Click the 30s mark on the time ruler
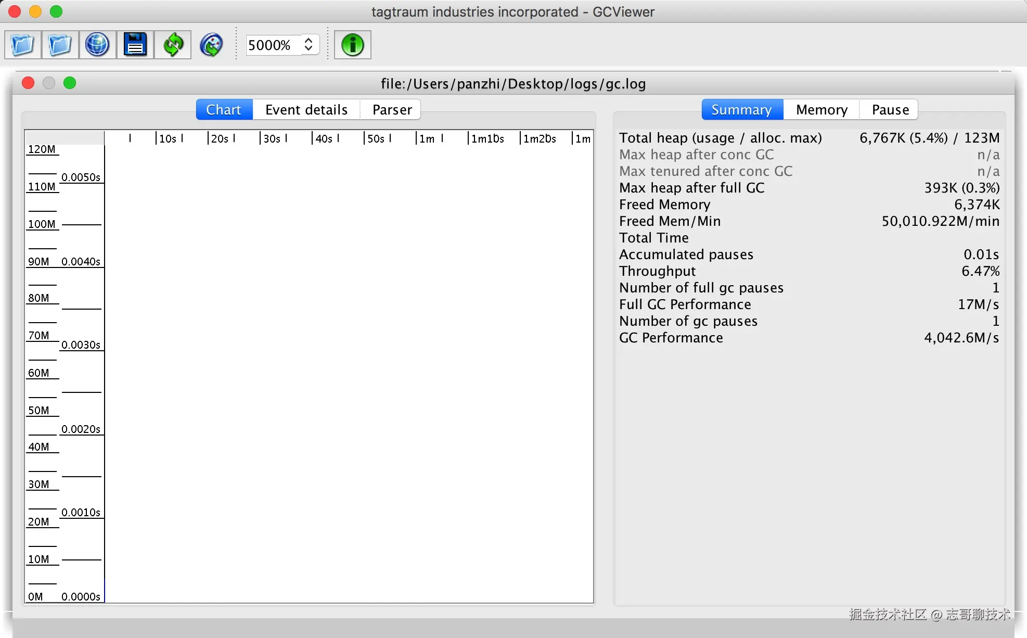This screenshot has height=638, width=1027. pos(272,138)
